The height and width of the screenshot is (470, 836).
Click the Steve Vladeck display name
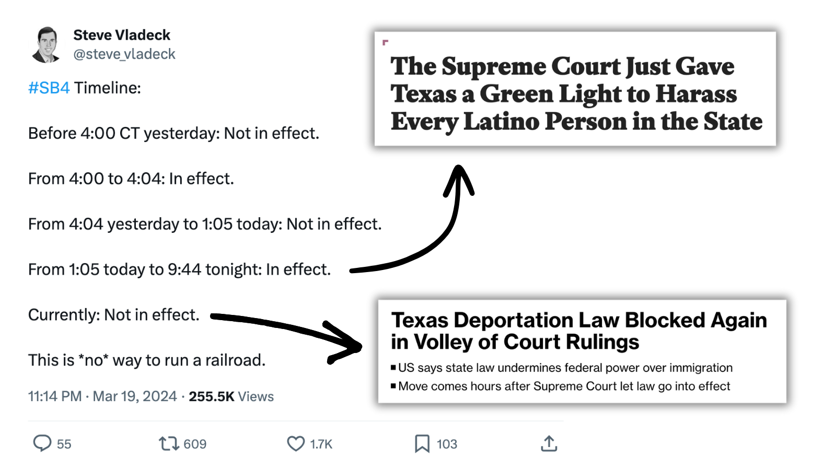(x=122, y=35)
